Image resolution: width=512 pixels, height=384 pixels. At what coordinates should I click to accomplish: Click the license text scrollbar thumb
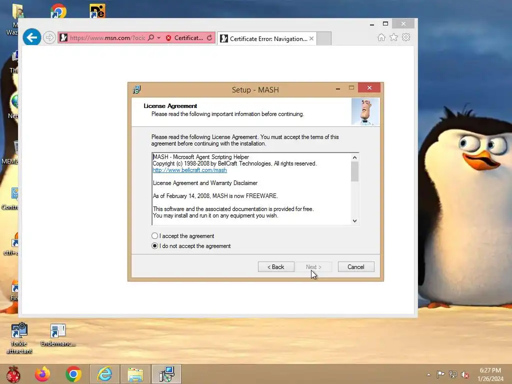pyautogui.click(x=354, y=171)
